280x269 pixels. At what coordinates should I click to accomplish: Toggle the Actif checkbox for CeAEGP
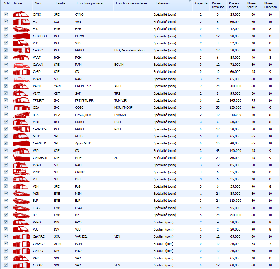click(6, 244)
